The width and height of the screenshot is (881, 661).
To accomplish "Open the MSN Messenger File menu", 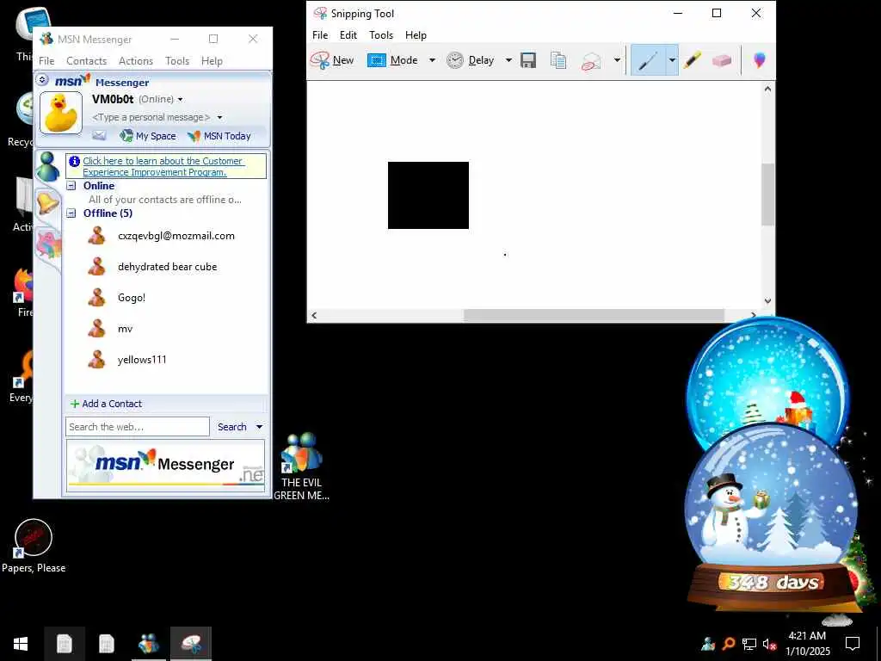I will click(x=46, y=61).
